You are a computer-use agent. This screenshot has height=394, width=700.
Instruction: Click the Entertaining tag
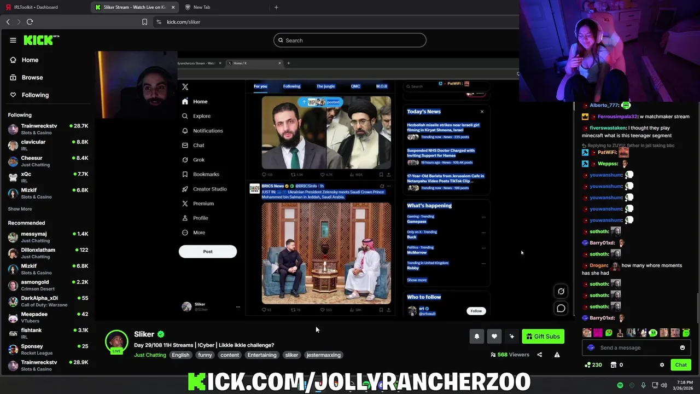coord(262,355)
